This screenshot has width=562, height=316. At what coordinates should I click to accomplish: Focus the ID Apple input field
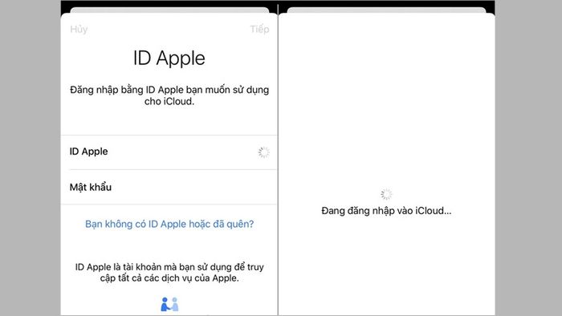click(169, 152)
